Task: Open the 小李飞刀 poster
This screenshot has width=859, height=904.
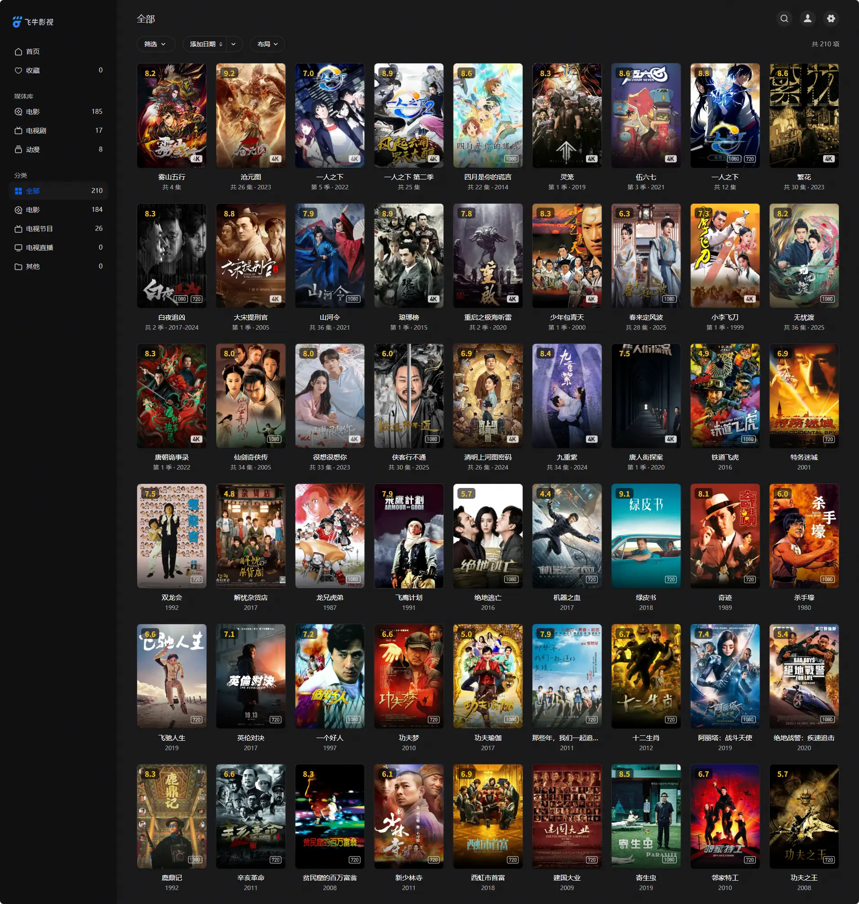Action: (725, 255)
